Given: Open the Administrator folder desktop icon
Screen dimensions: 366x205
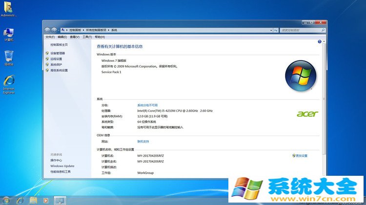Looking at the screenshot, I should coord(9,9).
